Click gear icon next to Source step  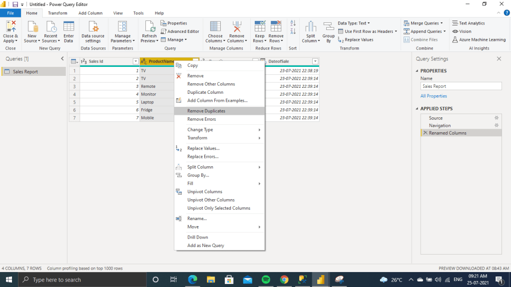tap(496, 118)
